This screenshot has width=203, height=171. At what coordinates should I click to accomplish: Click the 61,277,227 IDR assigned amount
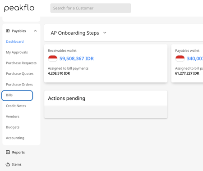tap(187, 73)
